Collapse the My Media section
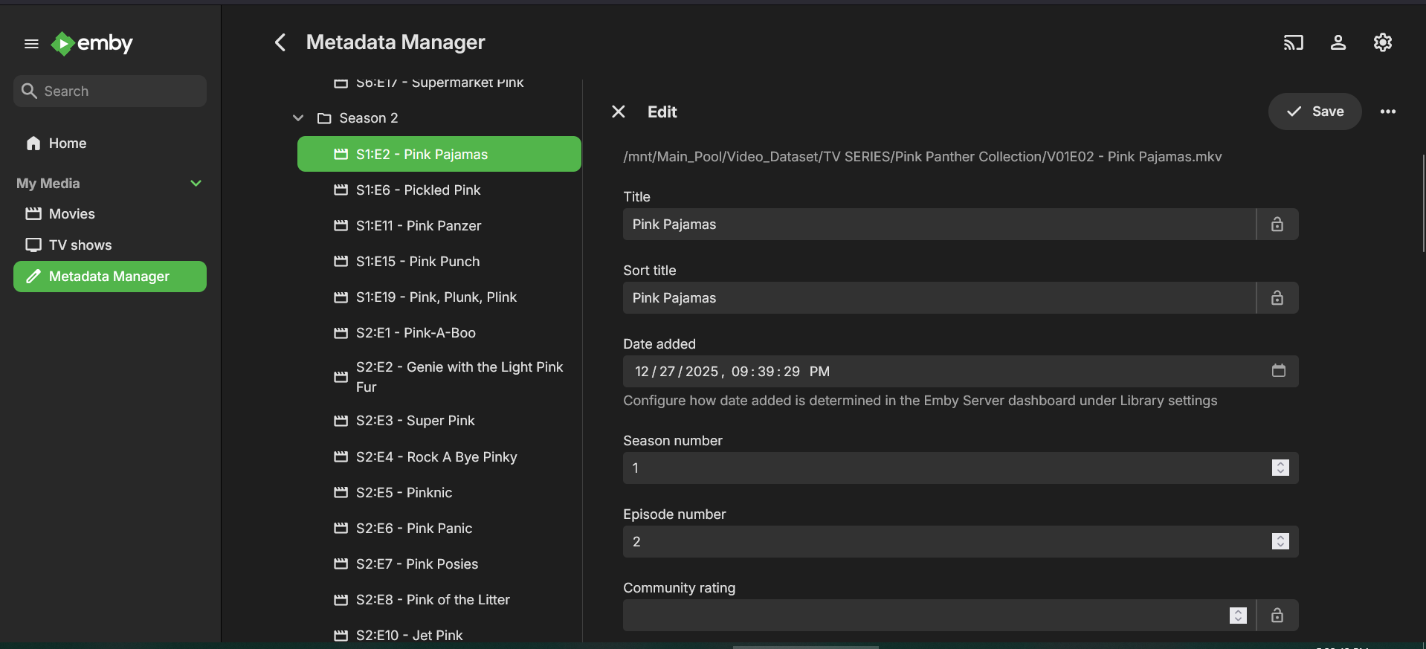Viewport: 1426px width, 649px height. 196,184
